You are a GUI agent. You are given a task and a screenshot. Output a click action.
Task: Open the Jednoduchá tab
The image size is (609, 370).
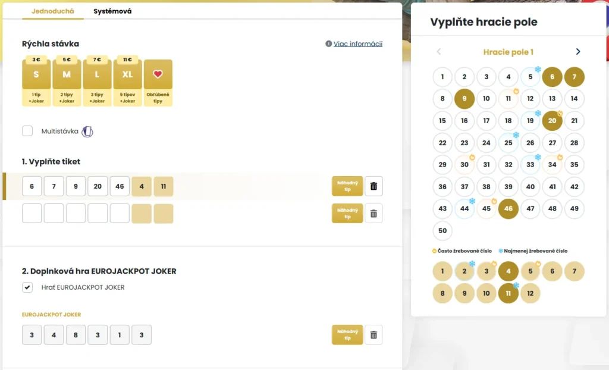52,11
